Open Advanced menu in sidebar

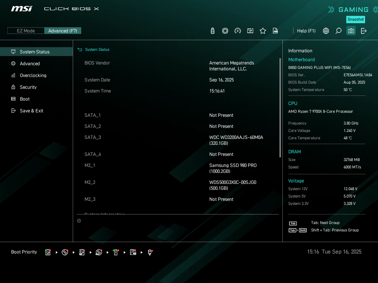pyautogui.click(x=36, y=63)
